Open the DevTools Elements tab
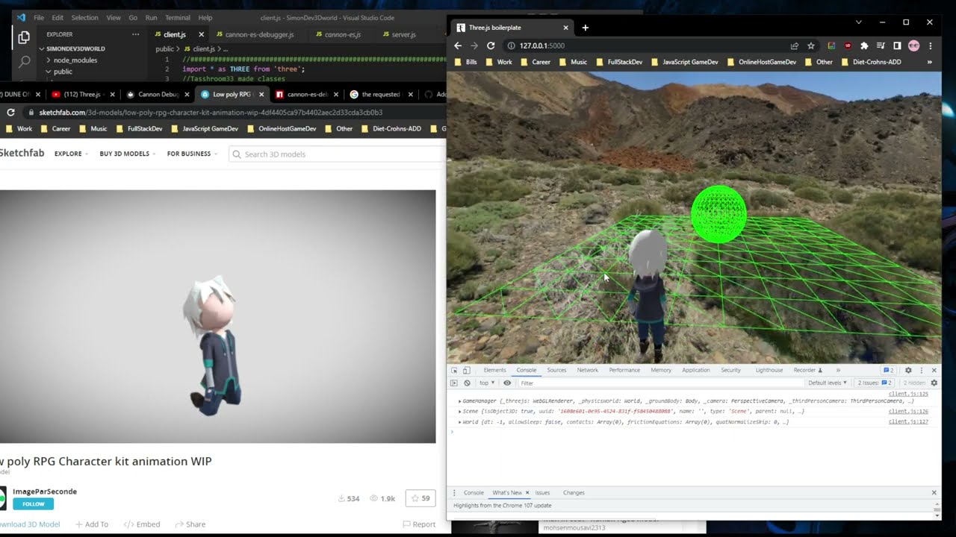 [494, 370]
